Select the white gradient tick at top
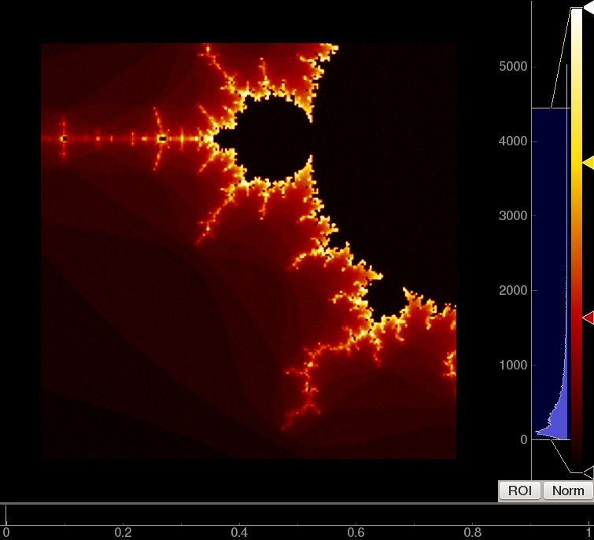The image size is (594, 540). [588, 8]
